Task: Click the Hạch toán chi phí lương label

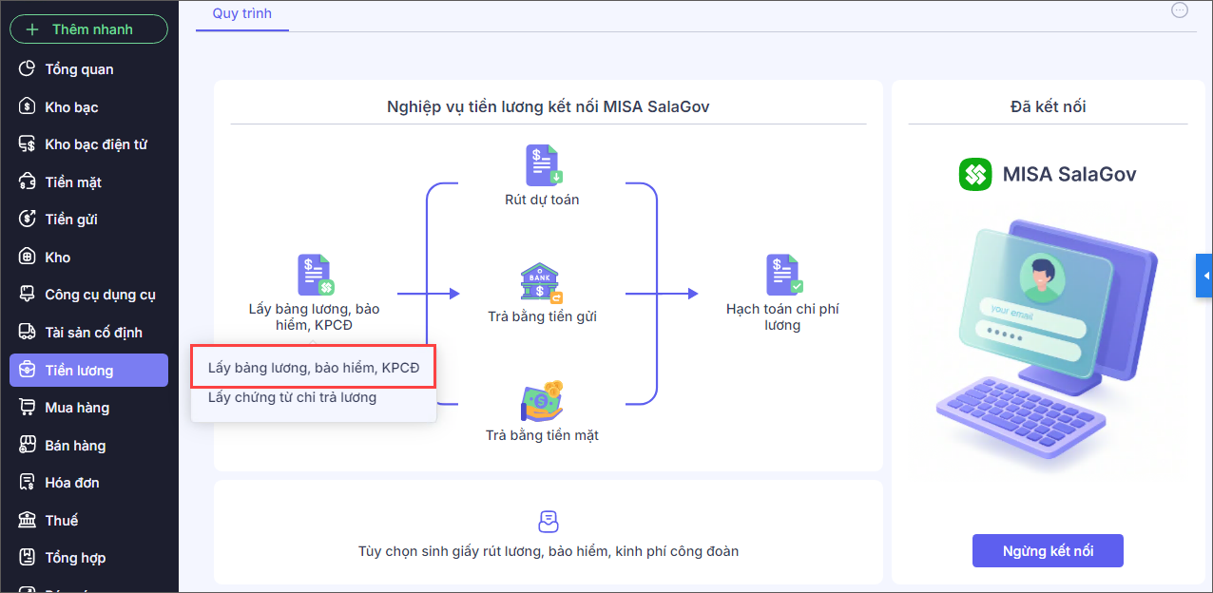Action: (782, 317)
